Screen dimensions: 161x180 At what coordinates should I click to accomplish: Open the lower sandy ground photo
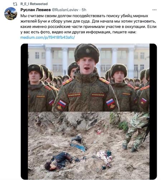tap(89, 146)
